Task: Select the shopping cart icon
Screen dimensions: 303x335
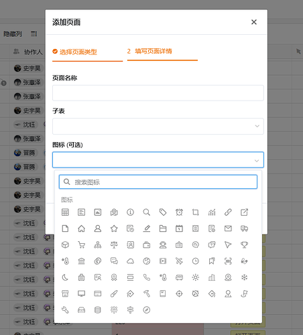Action: (x=81, y=245)
